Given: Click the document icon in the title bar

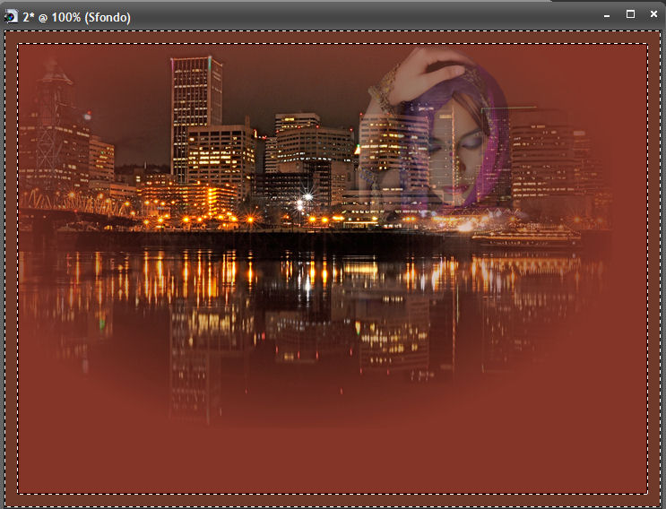Looking at the screenshot, I should point(11,16).
